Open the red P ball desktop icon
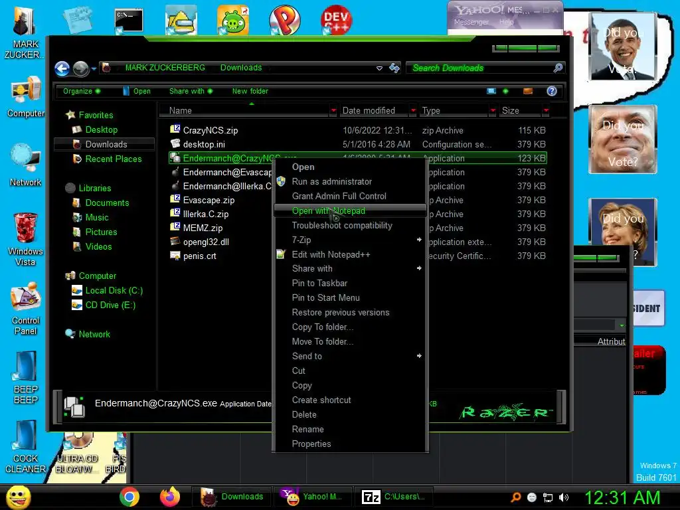Screen dimensions: 680x510 284,20
